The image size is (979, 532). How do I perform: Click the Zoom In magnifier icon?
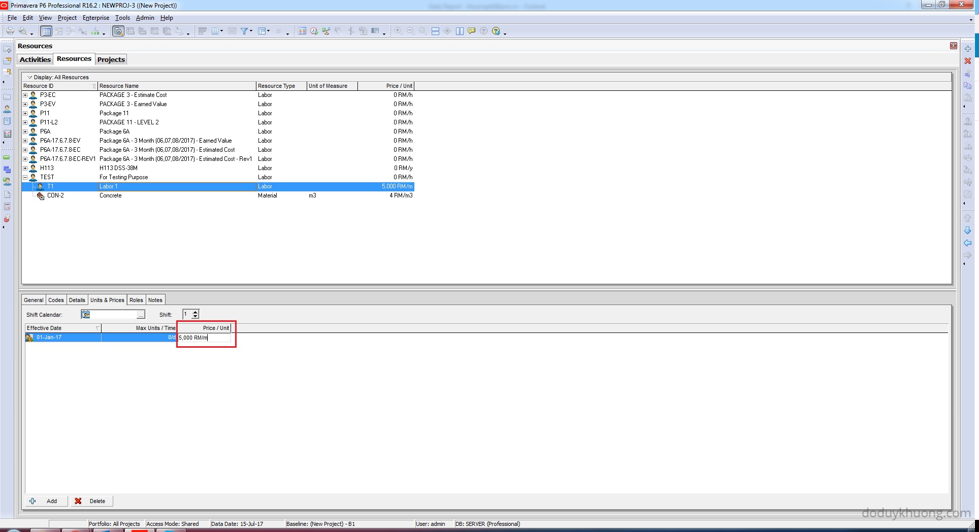pyautogui.click(x=399, y=31)
